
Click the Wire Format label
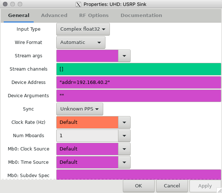(x=28, y=42)
